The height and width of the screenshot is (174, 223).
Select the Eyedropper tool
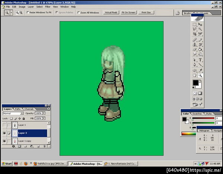pos(200,70)
